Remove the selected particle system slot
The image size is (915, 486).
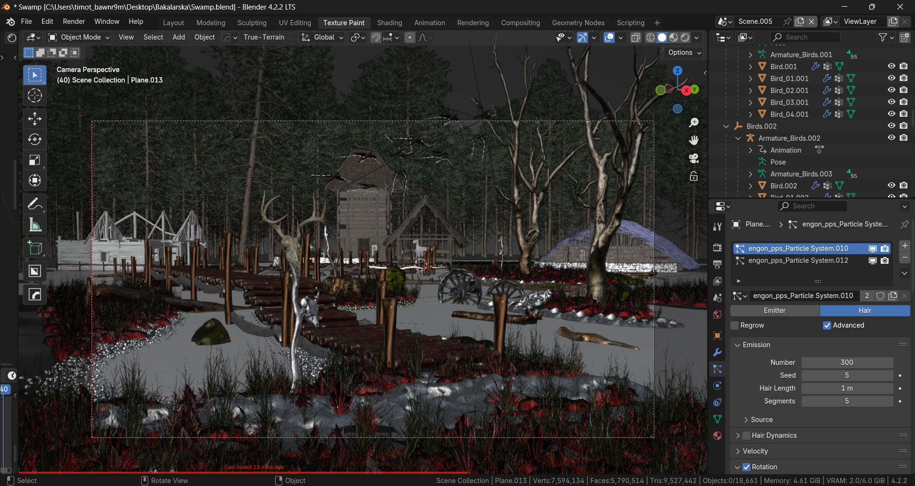pos(905,258)
